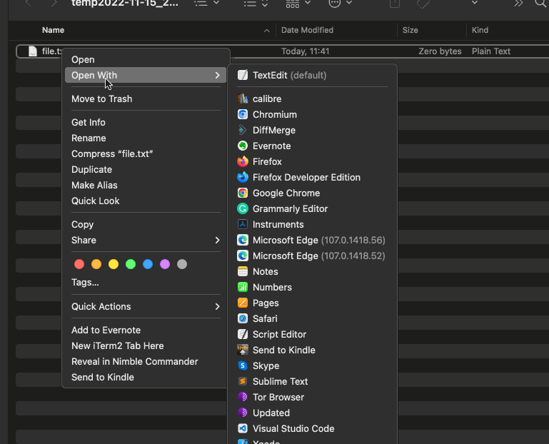Apply the purple tag color
The image size is (549, 444).
[x=165, y=264]
